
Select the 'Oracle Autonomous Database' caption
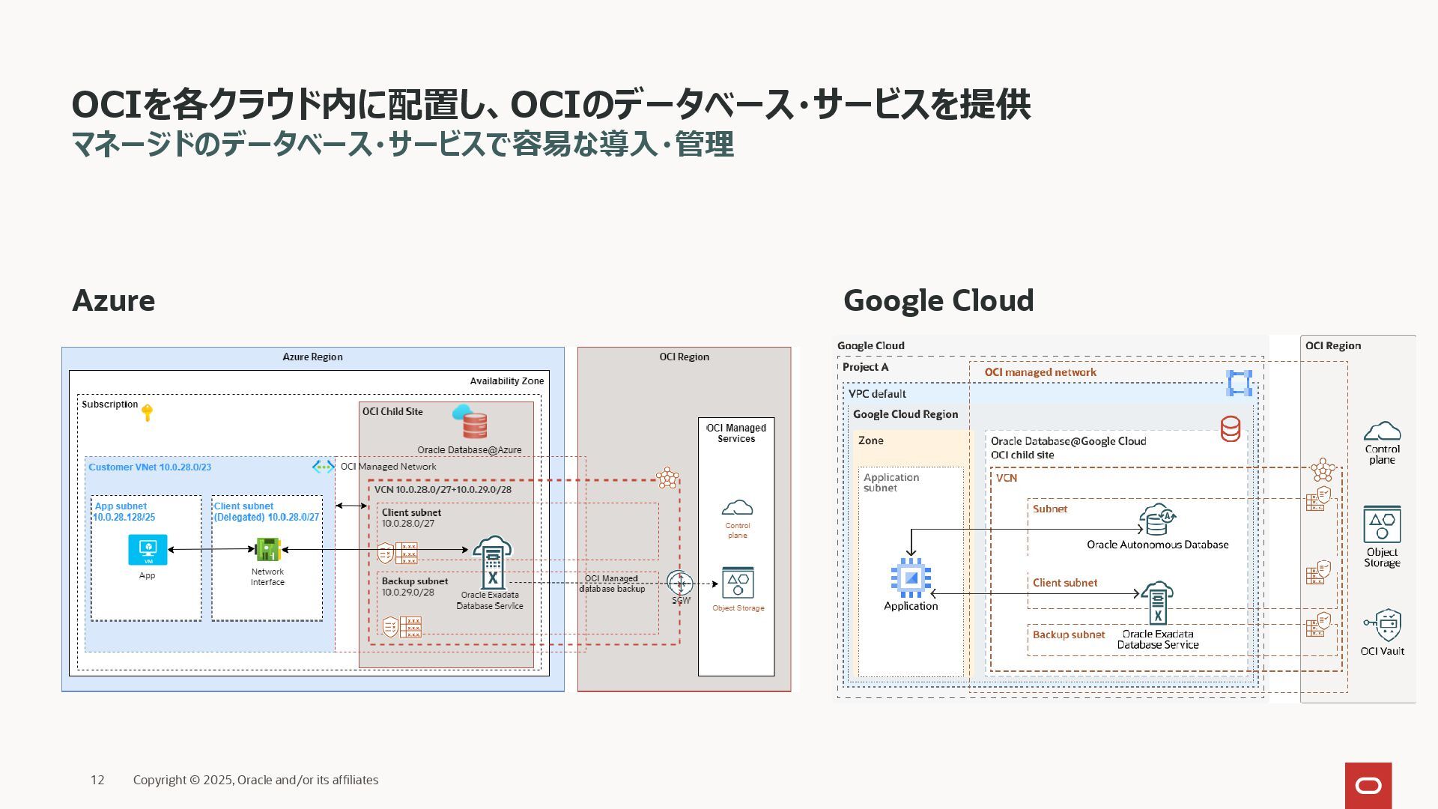1158,545
